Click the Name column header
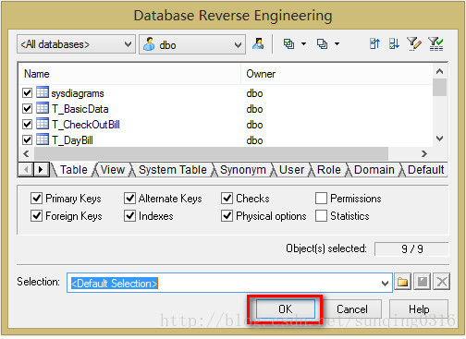 [x=129, y=74]
